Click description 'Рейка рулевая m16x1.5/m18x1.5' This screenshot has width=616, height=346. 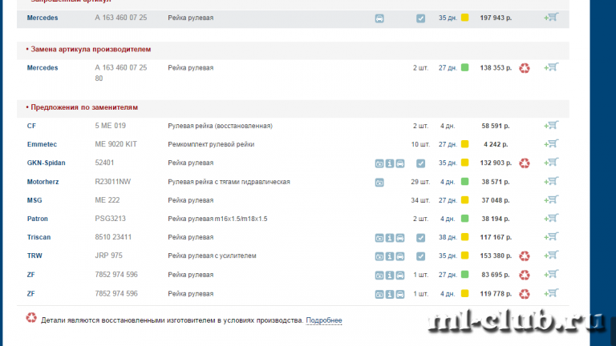[x=217, y=219]
